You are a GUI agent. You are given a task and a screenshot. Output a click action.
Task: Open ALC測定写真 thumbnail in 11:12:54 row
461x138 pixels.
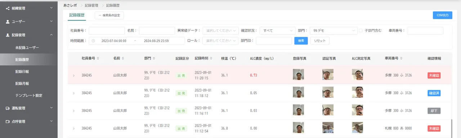357,128
